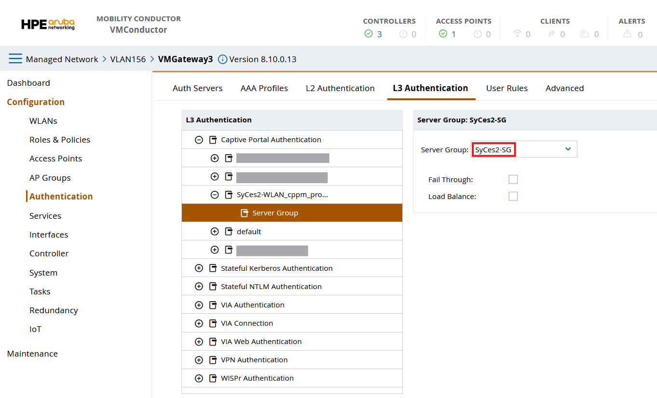Expand the Stateful Kerberos Authentication node
The width and height of the screenshot is (657, 398).
click(x=199, y=268)
